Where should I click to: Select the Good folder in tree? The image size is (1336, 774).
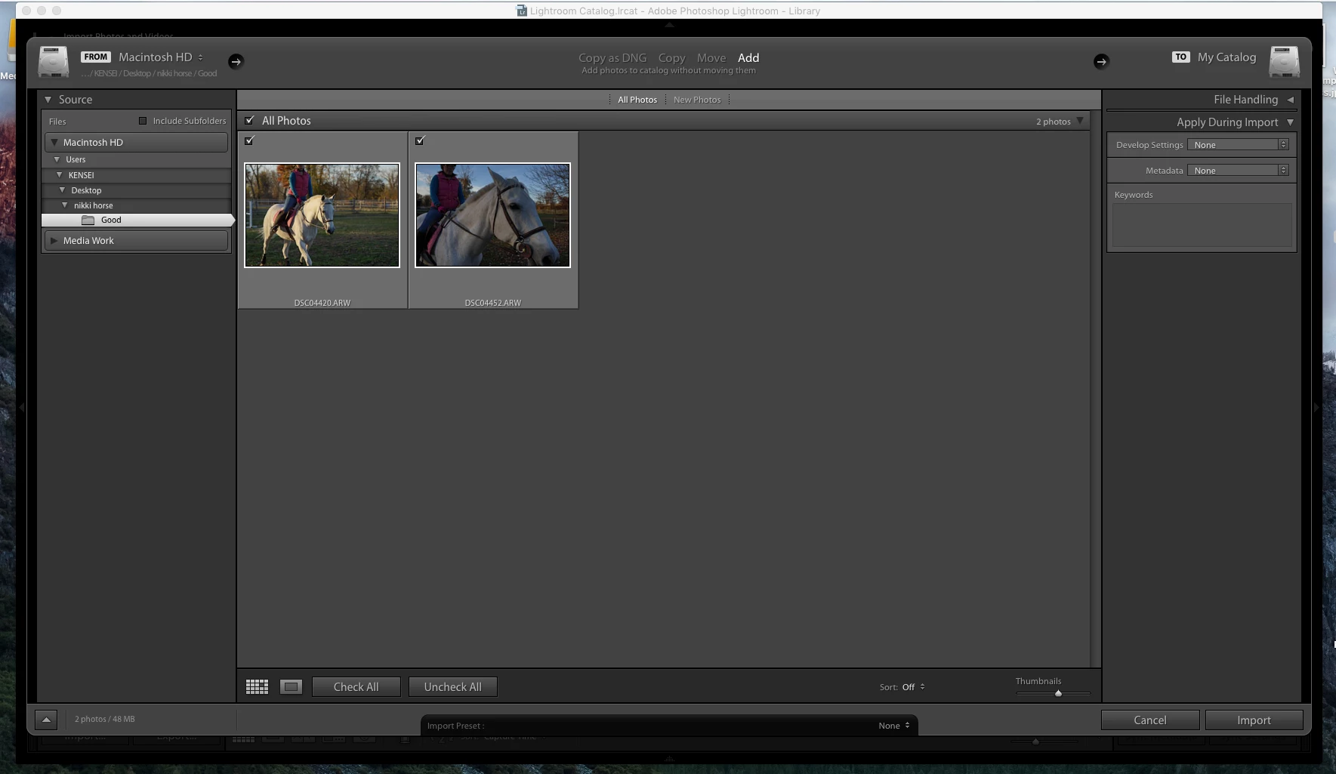click(137, 220)
